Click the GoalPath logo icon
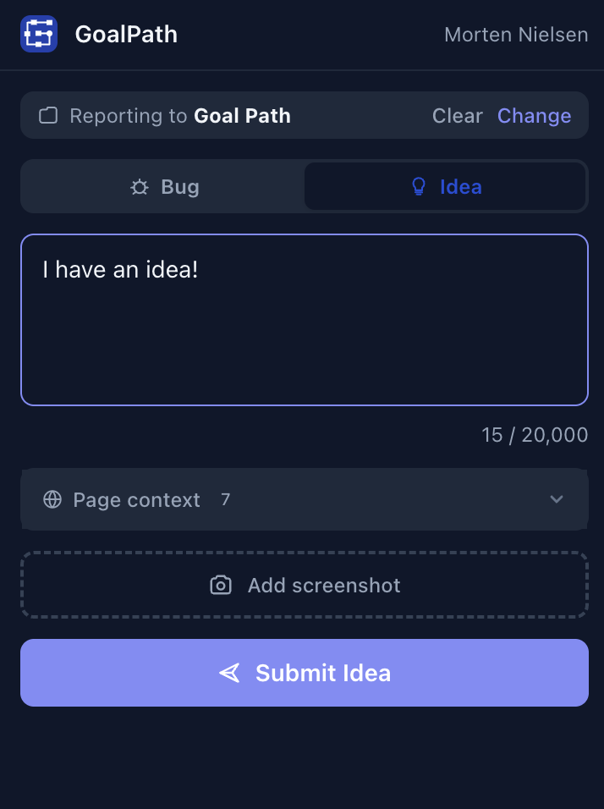 37,35
